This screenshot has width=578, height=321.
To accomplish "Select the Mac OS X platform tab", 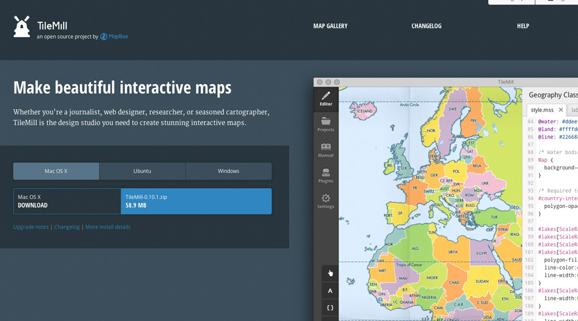I will click(56, 171).
